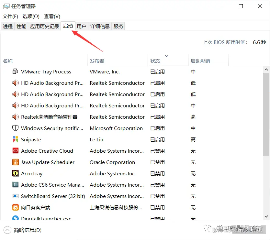Click the 向日葵客户端 icon
This screenshot has height=240, width=270.
tap(15, 207)
